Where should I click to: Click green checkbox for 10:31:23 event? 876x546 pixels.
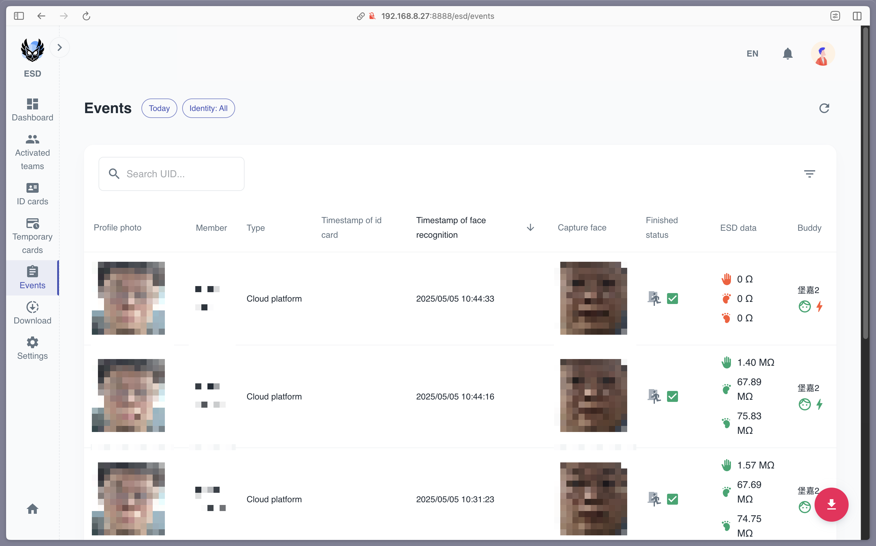672,499
